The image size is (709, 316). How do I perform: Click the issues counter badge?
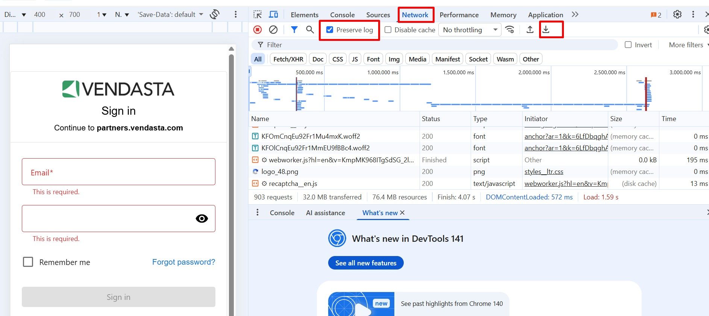[656, 15]
